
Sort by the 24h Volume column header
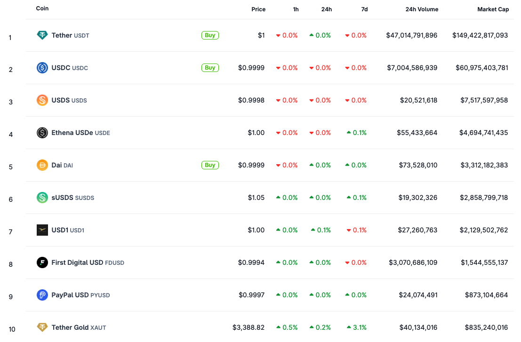coord(422,9)
